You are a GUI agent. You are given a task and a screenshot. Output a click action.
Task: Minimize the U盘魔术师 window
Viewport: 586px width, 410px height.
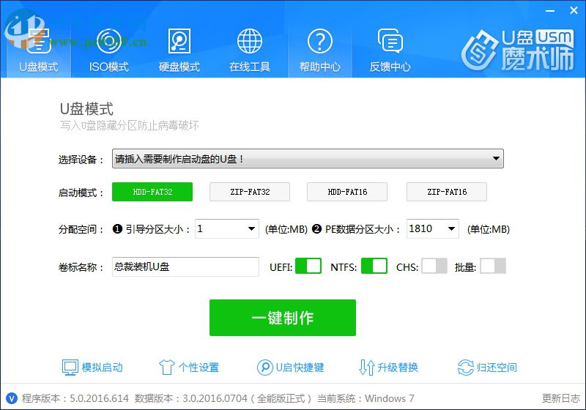[x=550, y=11]
